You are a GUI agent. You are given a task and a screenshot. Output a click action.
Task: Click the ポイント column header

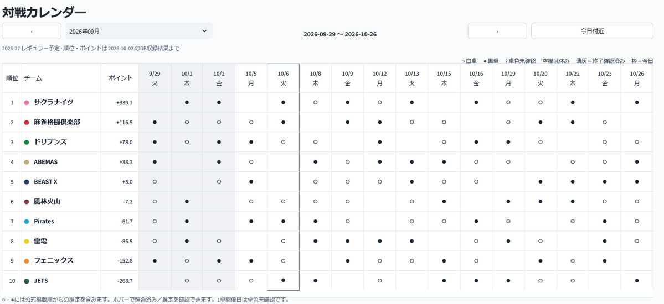click(121, 78)
